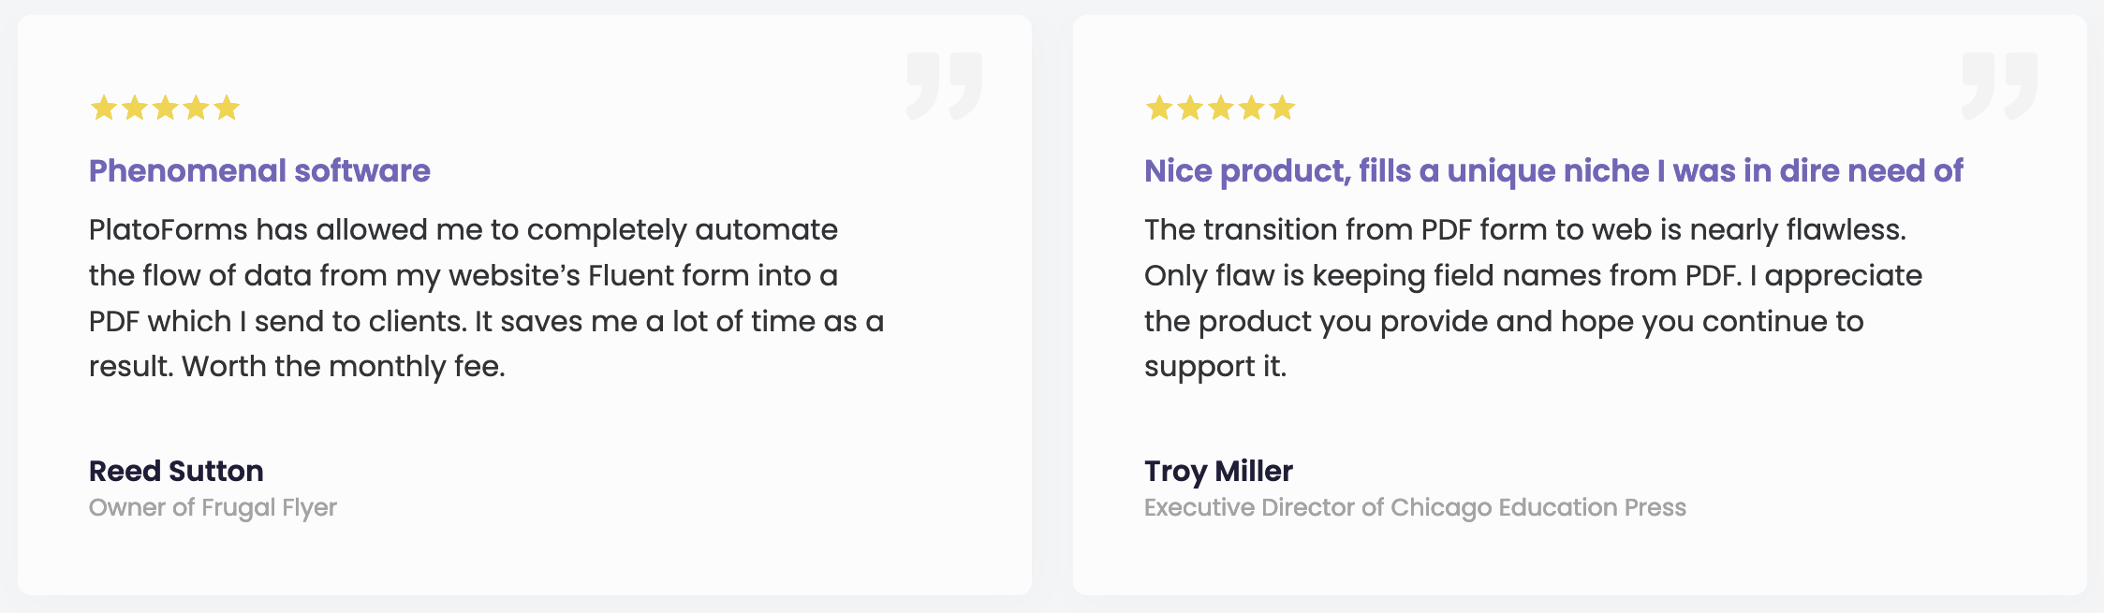
Task: Click the fifth star in Troy Miller's rating
Action: 1282,109
